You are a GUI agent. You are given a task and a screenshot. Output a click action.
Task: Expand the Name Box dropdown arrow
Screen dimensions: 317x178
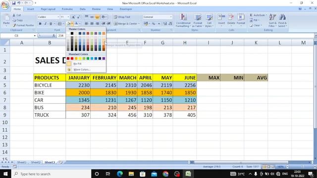35,36
